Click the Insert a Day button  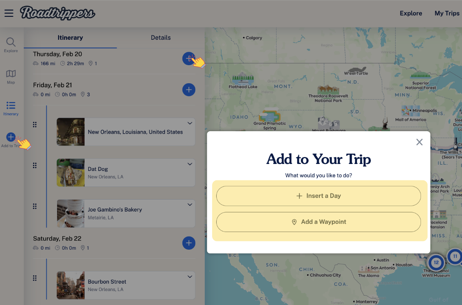[318, 196]
